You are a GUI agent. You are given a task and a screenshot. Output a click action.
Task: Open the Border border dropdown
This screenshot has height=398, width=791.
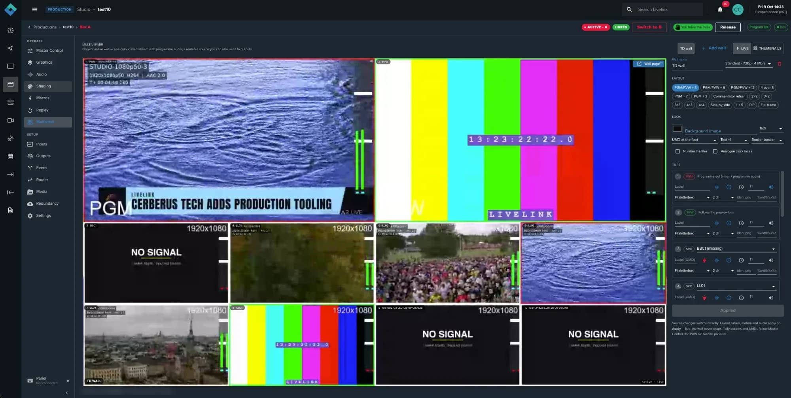(767, 140)
